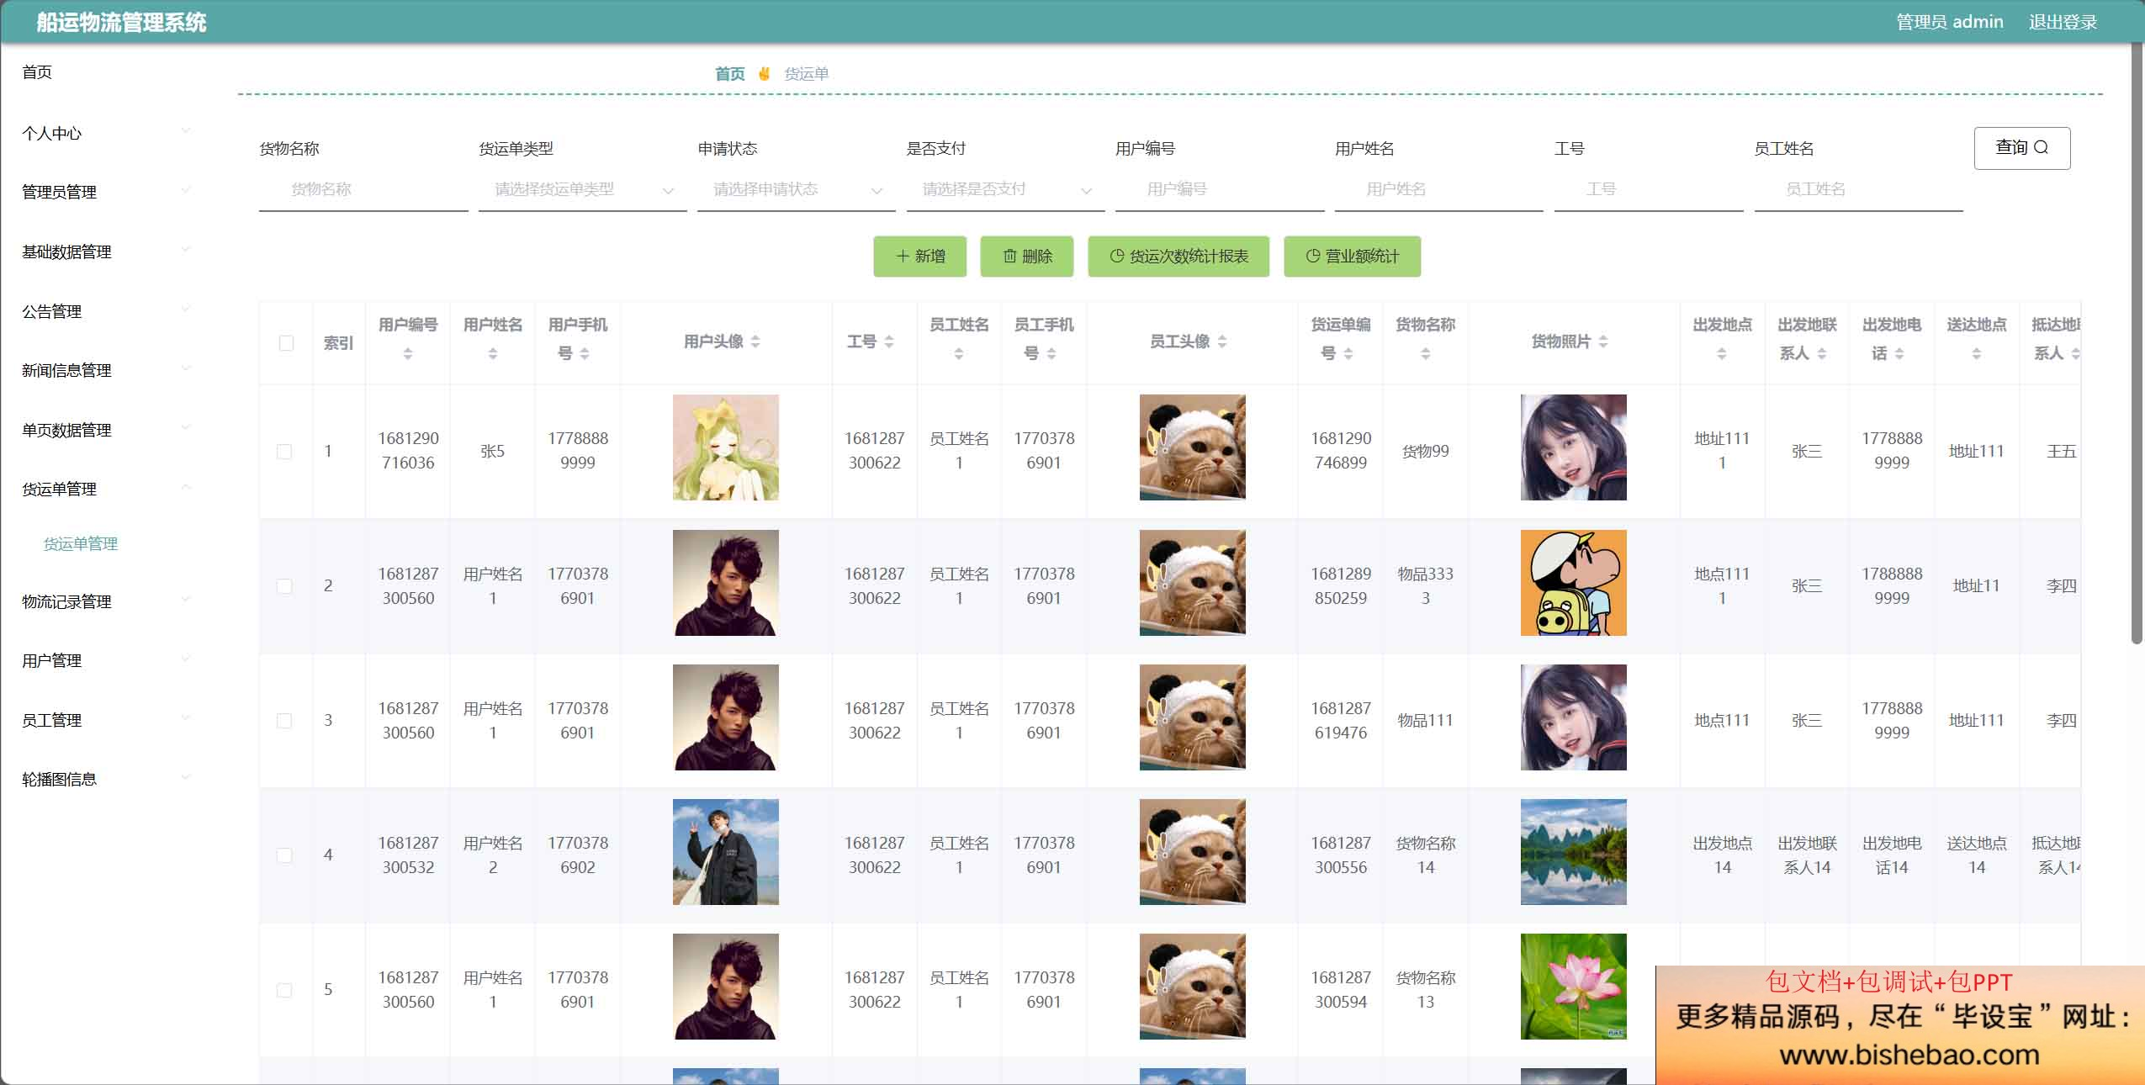
Task: Click the 货物99 cell in row 1
Action: coord(1426,452)
